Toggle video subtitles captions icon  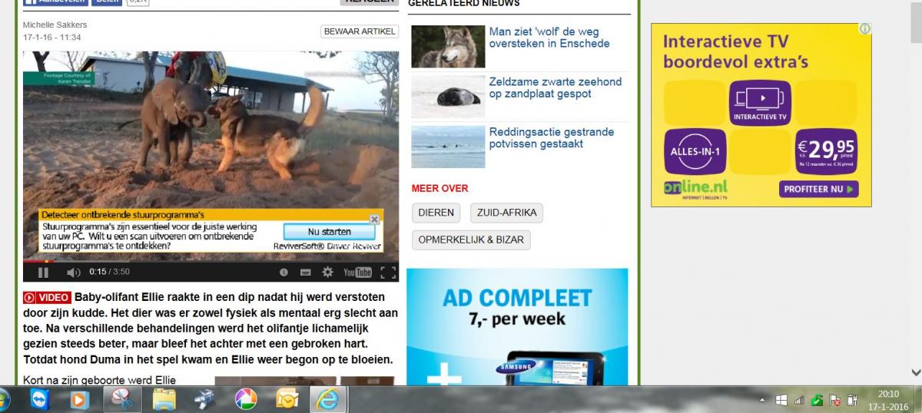coord(305,272)
